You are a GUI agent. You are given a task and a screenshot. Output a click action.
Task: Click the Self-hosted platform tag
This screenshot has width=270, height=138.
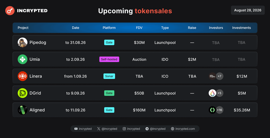point(109,59)
